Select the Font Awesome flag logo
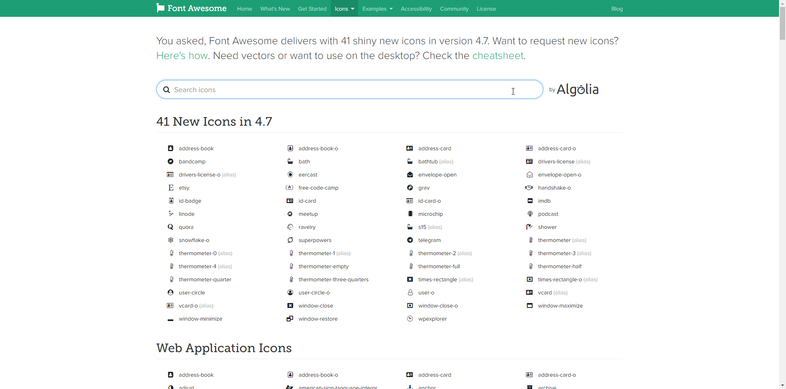This screenshot has width=786, height=389. (160, 8)
